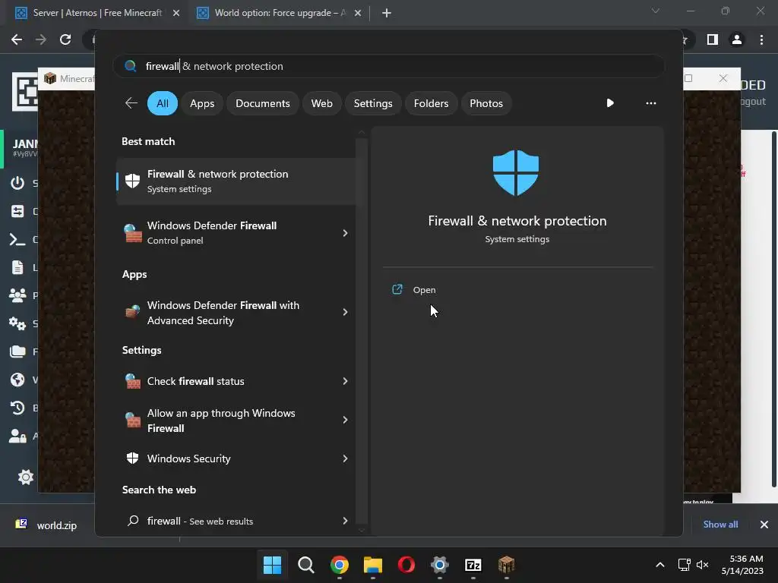Open Allow an app through Windows Firewall
The image size is (778, 583).
(236, 421)
